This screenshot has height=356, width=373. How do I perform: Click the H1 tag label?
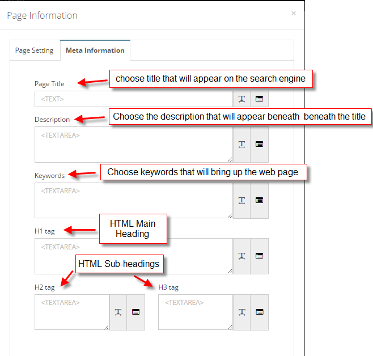[x=45, y=231]
